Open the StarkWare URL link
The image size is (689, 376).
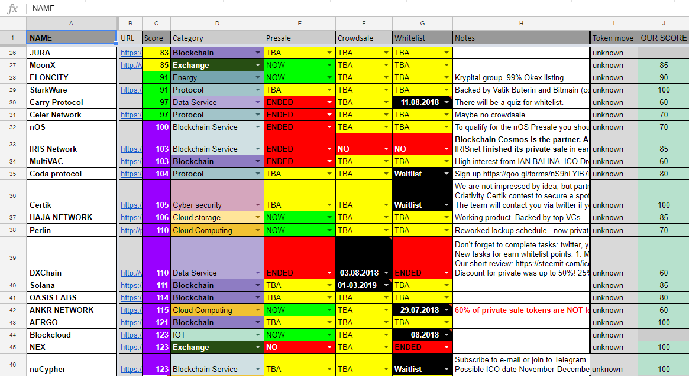coord(131,90)
